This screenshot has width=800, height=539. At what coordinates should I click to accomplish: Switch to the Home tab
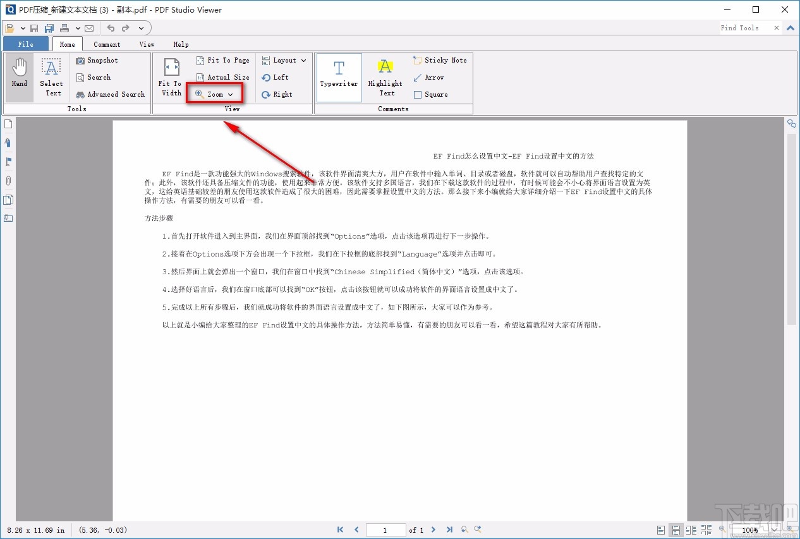pyautogui.click(x=68, y=44)
